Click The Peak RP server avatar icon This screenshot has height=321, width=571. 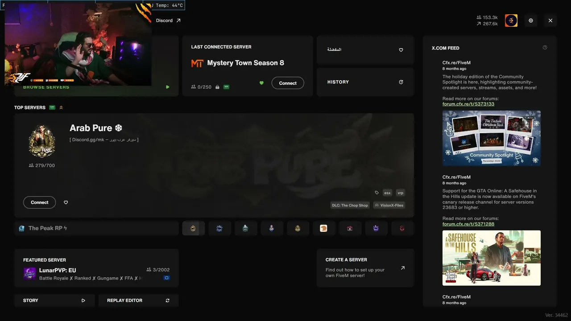(21, 228)
